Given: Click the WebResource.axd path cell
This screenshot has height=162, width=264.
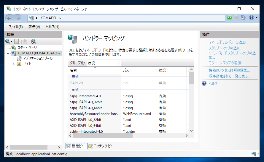Looking at the screenshot, I should 137,114.
